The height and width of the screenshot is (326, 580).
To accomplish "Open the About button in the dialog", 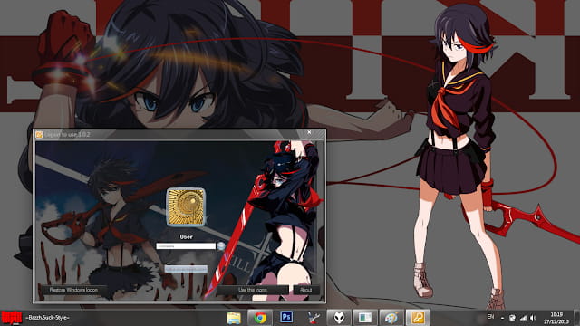I will coord(306,290).
